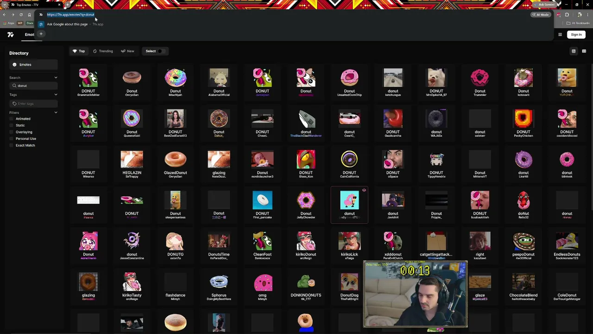
Task: Collapse the Tags section chevron
Action: (x=56, y=95)
